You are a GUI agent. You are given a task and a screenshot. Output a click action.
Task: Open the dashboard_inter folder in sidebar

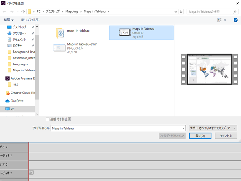pyautogui.click(x=21, y=58)
